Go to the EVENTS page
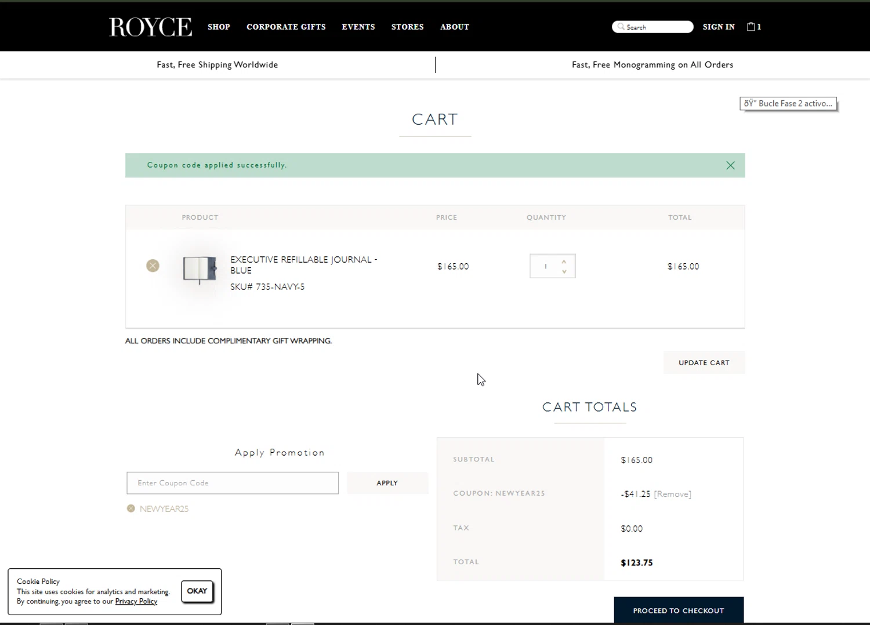The width and height of the screenshot is (870, 625). 358,27
